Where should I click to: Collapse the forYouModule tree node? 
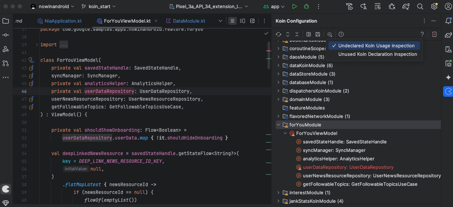click(x=279, y=125)
